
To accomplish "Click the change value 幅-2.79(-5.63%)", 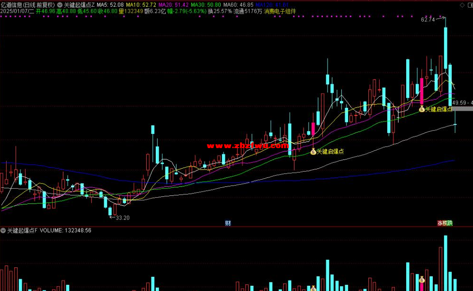I will click(187, 11).
